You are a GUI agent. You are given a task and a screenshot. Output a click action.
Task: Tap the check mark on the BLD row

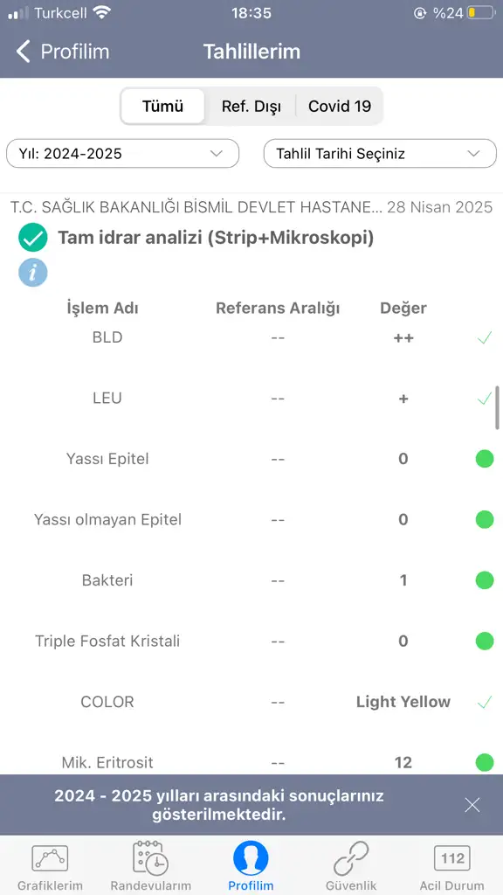click(485, 338)
